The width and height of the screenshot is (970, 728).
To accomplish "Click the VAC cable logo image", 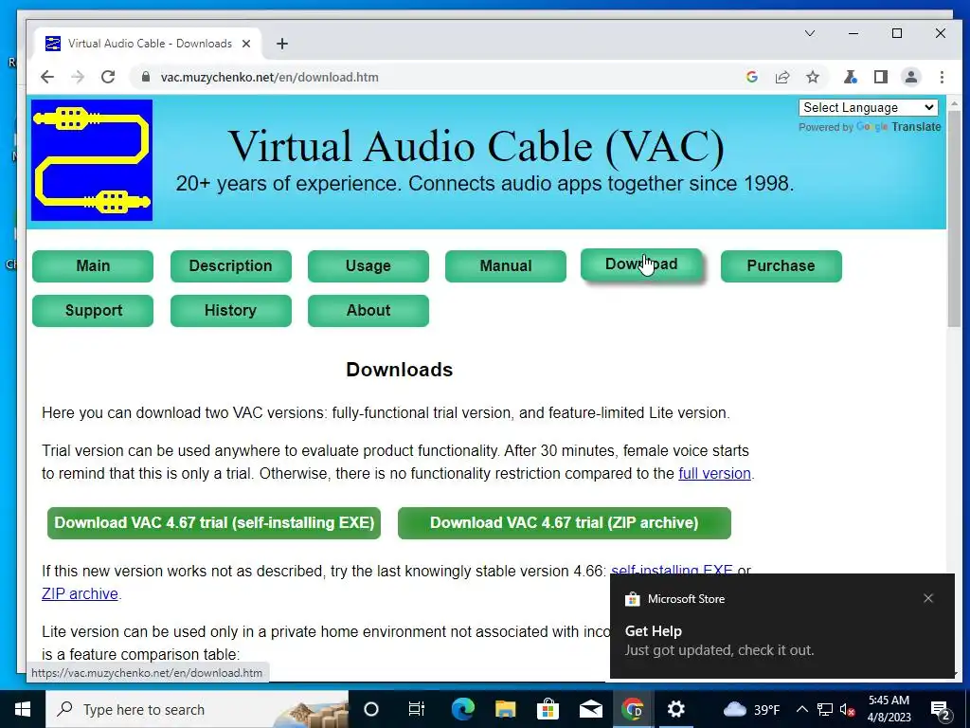I will point(92,159).
